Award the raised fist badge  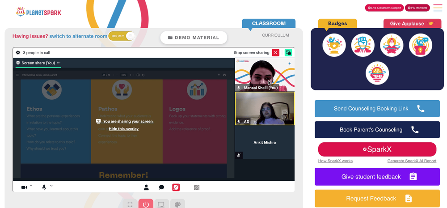tap(363, 45)
